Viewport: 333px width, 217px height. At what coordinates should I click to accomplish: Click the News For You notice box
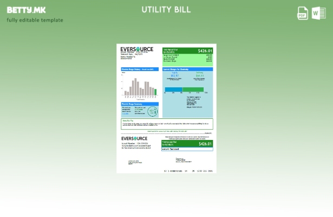point(166,124)
